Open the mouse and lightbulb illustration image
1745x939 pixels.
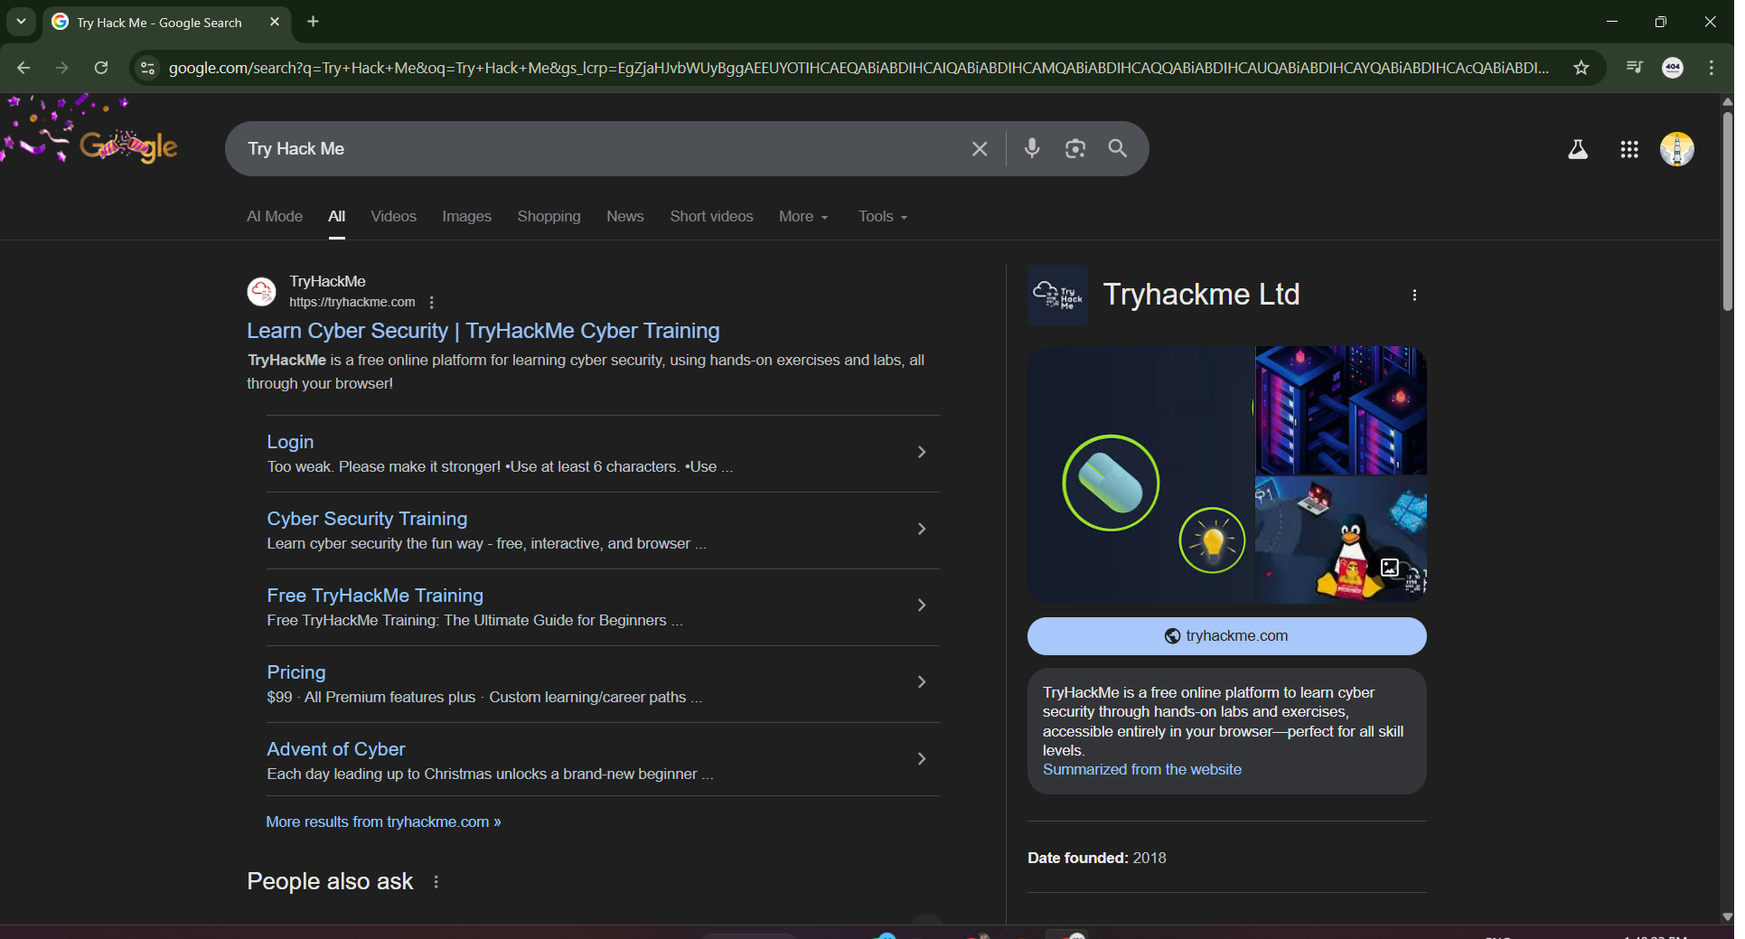[1140, 474]
